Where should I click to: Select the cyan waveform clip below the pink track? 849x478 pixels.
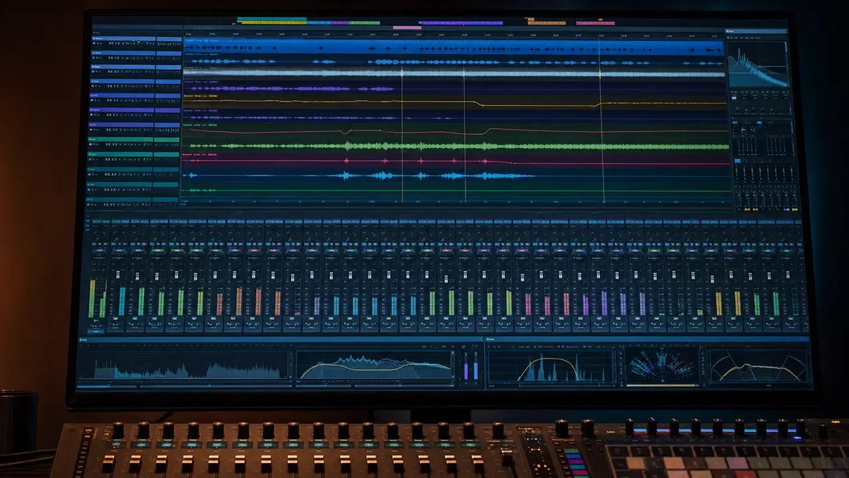361,176
